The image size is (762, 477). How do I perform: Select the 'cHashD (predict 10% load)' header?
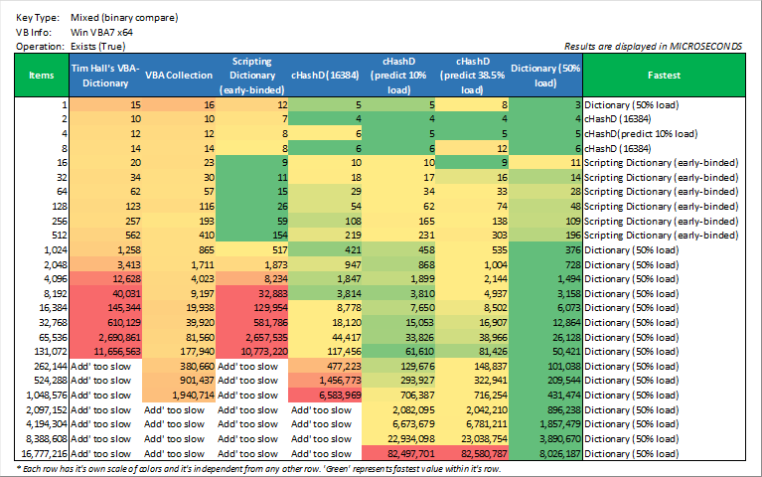point(399,74)
